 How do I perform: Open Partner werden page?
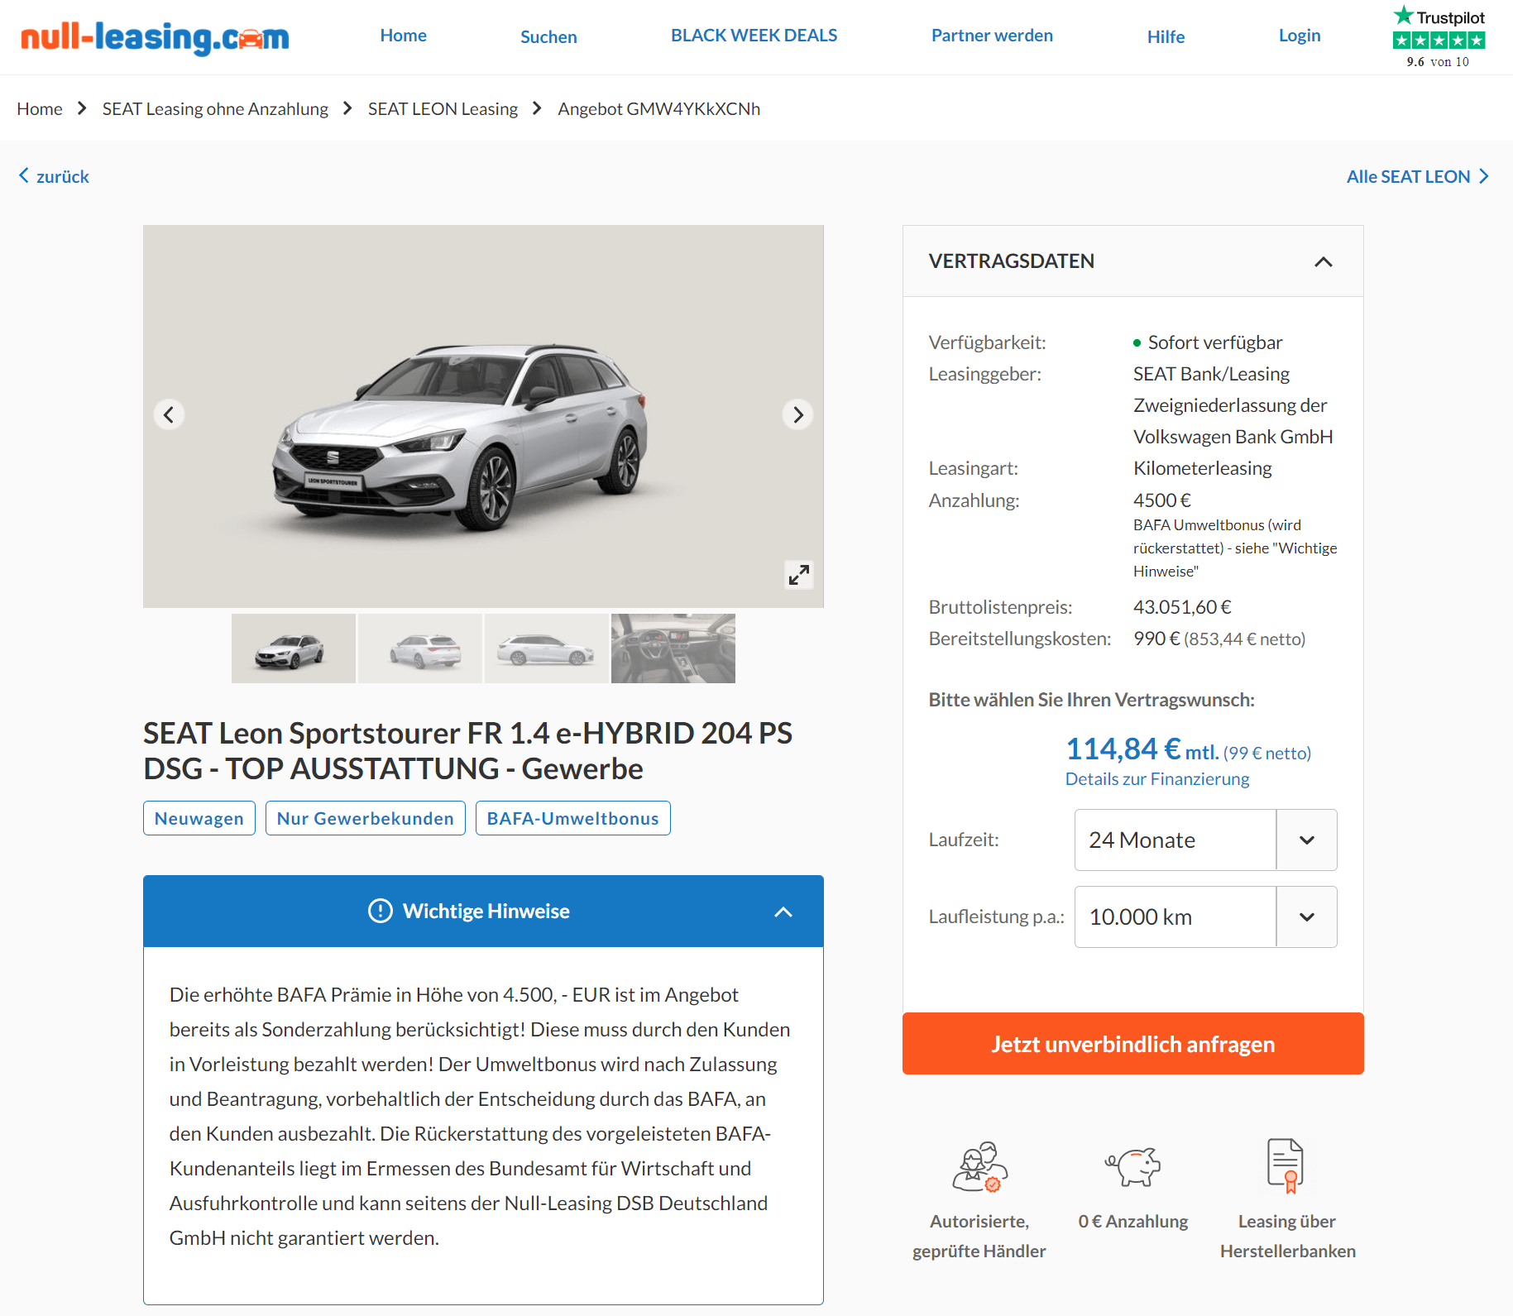click(992, 36)
